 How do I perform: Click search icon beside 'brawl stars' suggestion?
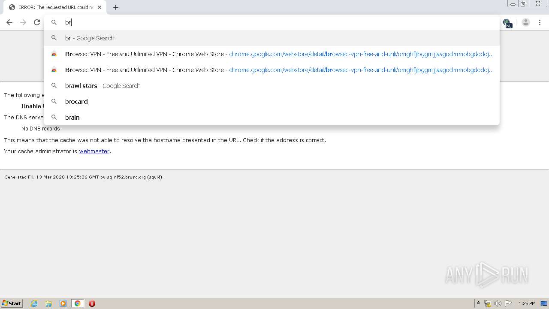coord(54,86)
